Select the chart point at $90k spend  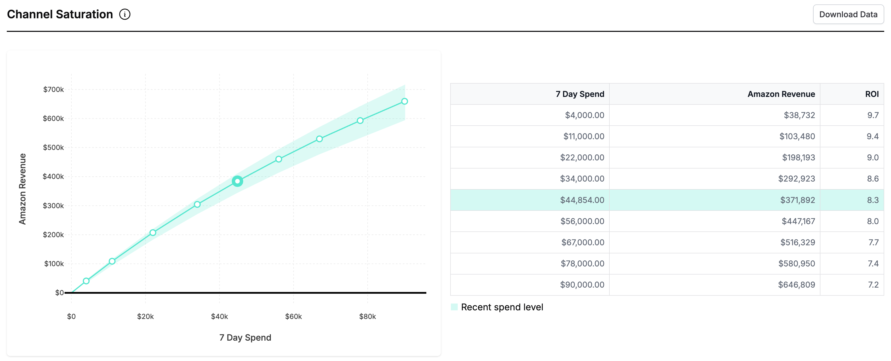pos(404,101)
